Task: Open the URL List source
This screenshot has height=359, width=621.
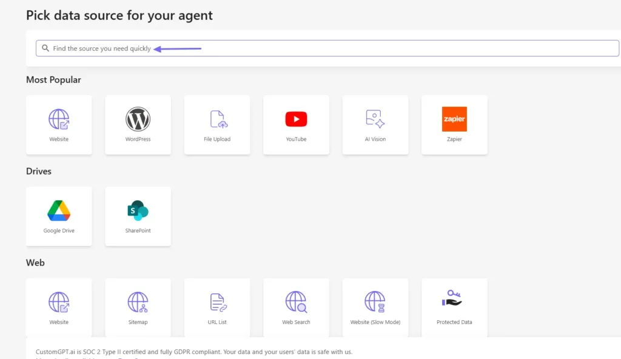Action: [x=217, y=308]
